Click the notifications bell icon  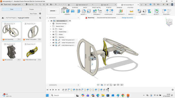[x=164, y=5]
